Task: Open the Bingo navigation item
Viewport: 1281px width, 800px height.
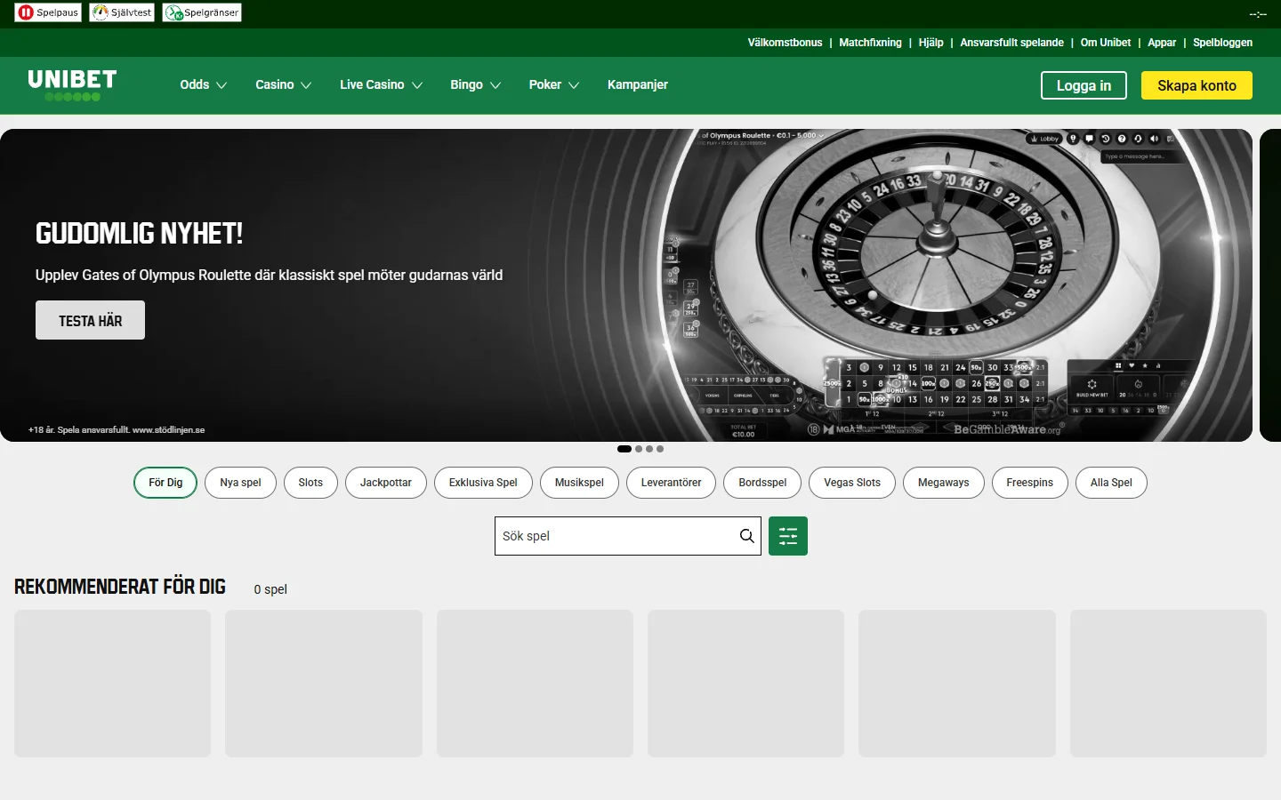Action: [466, 84]
